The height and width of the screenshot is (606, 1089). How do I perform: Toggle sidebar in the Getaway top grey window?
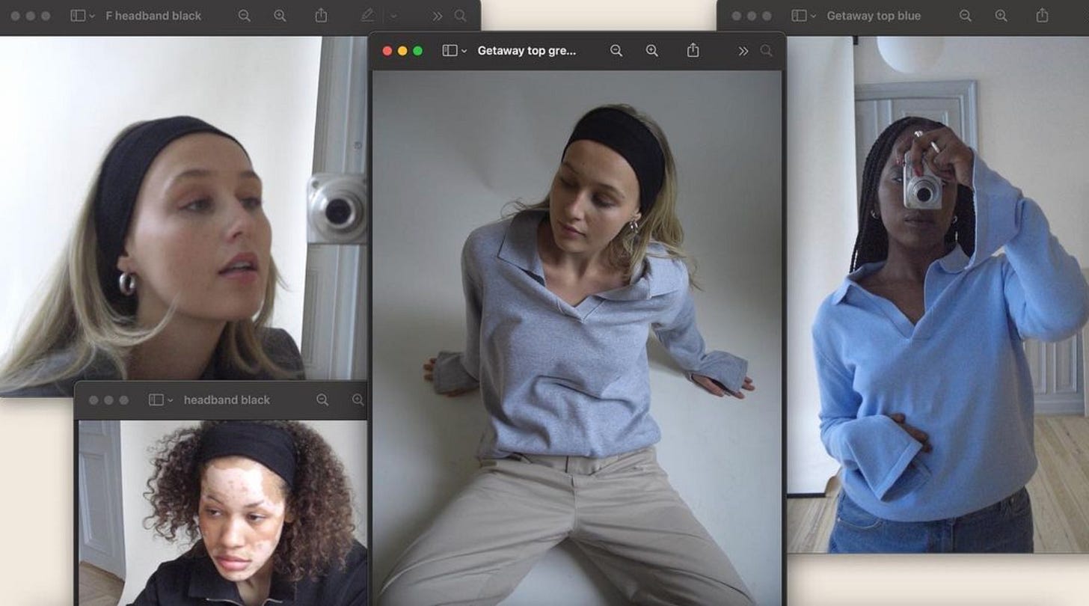[450, 51]
